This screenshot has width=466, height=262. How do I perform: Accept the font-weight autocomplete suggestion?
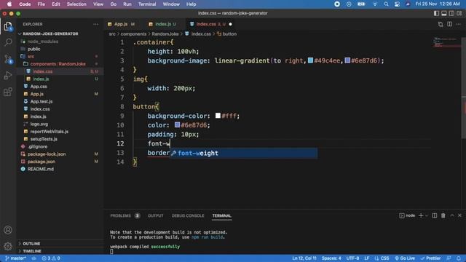[243, 154]
